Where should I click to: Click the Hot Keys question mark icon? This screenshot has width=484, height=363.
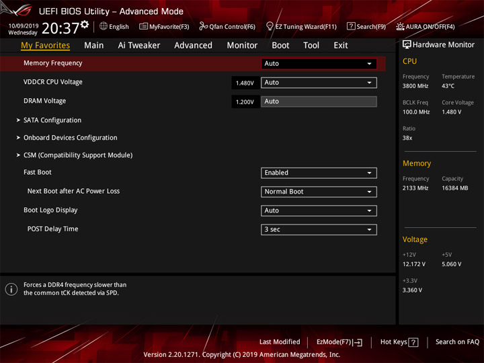[x=413, y=342]
